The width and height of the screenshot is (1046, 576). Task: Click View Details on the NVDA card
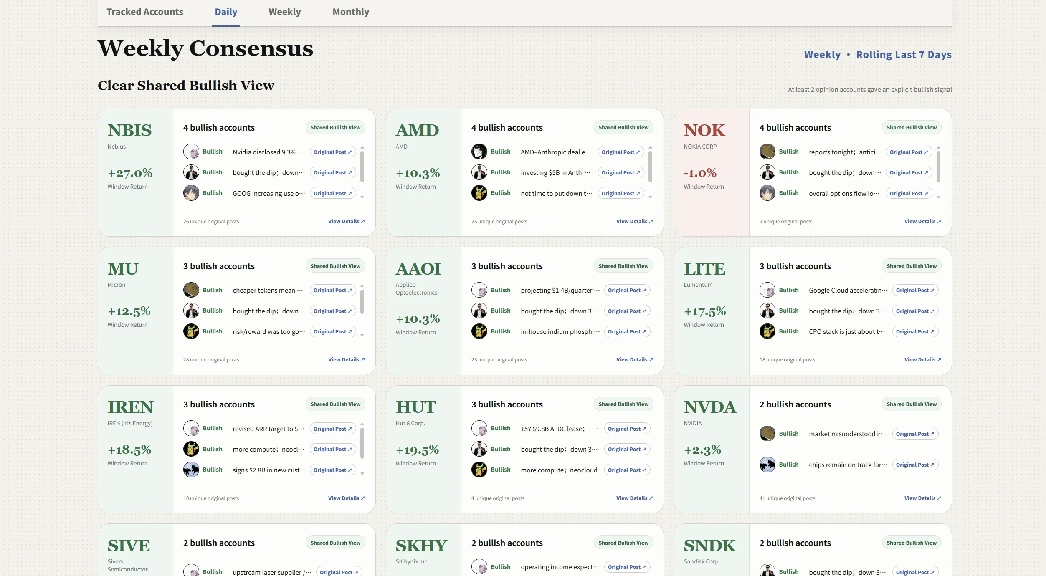pyautogui.click(x=923, y=498)
